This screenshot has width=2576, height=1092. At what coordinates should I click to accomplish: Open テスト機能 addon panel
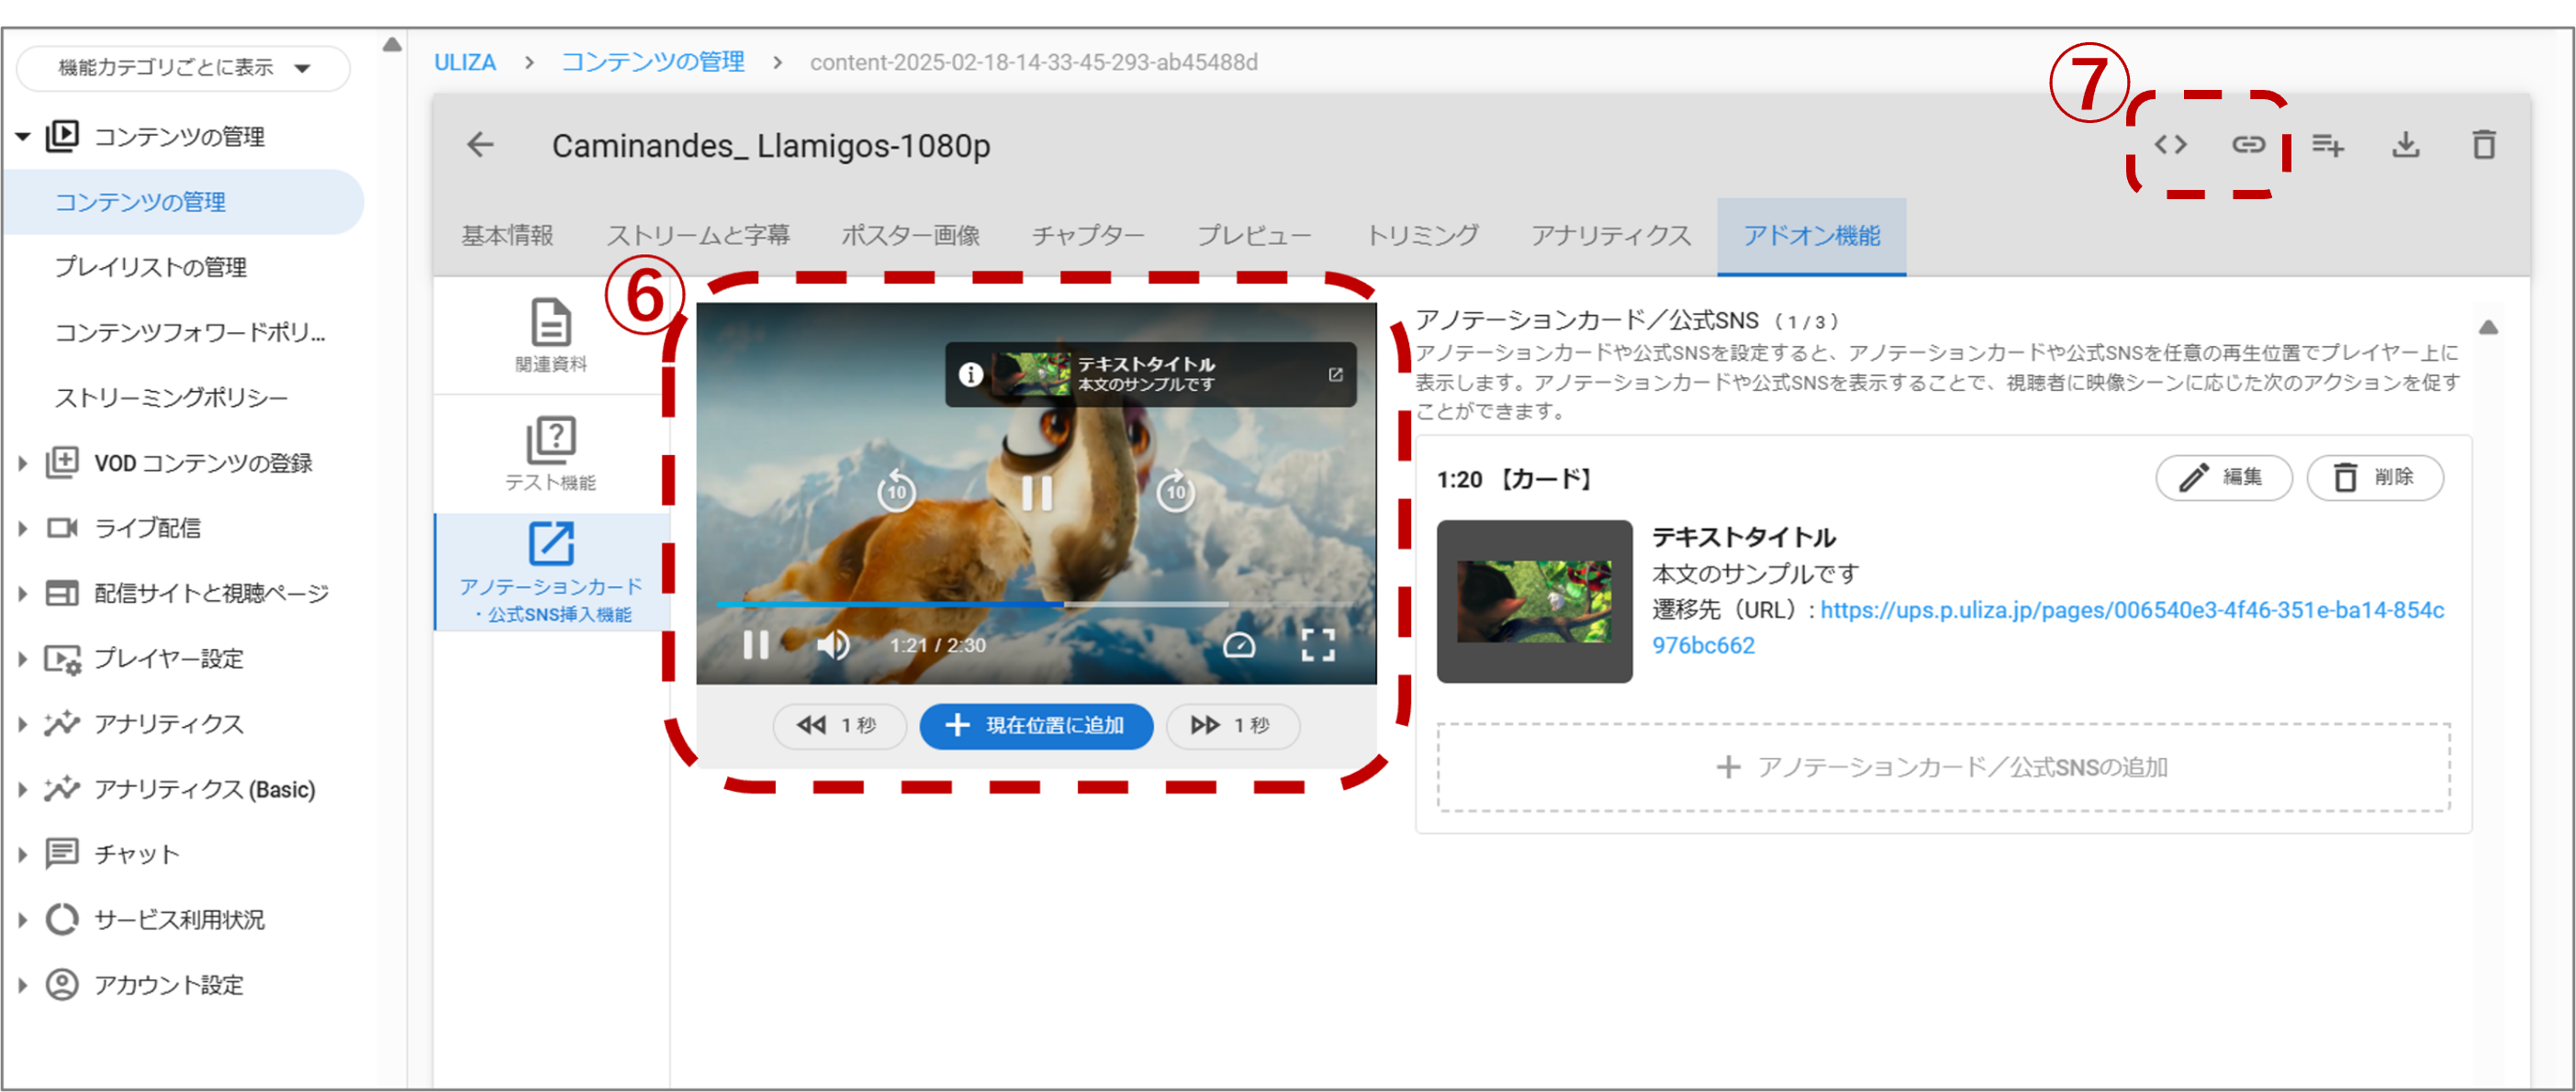click(551, 454)
